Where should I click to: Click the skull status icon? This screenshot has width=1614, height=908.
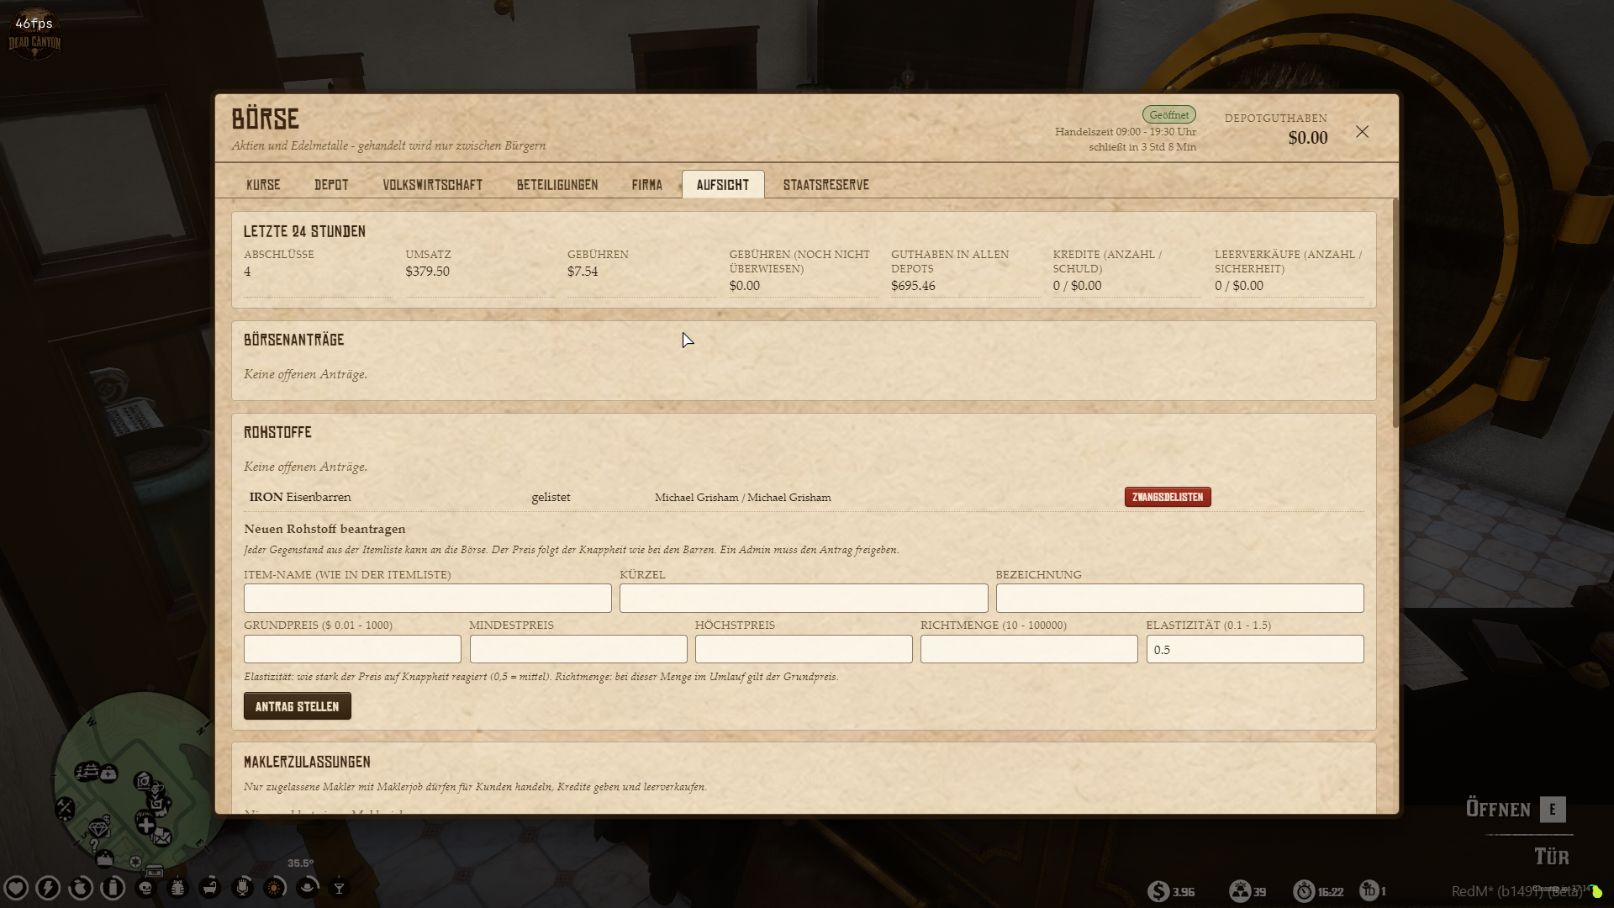point(145,888)
